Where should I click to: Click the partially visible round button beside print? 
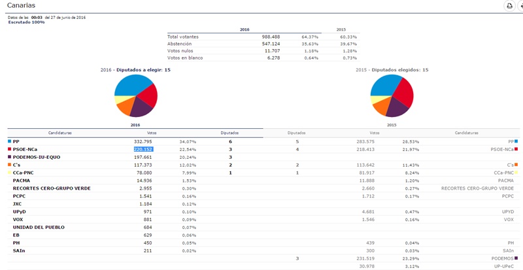[520, 6]
